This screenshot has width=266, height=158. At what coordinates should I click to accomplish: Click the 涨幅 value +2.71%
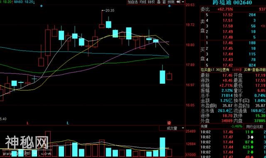pyautogui.click(x=226, y=85)
